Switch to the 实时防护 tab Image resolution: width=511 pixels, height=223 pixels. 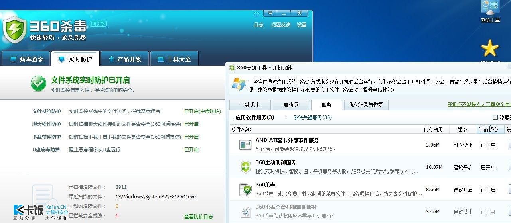tap(75, 59)
